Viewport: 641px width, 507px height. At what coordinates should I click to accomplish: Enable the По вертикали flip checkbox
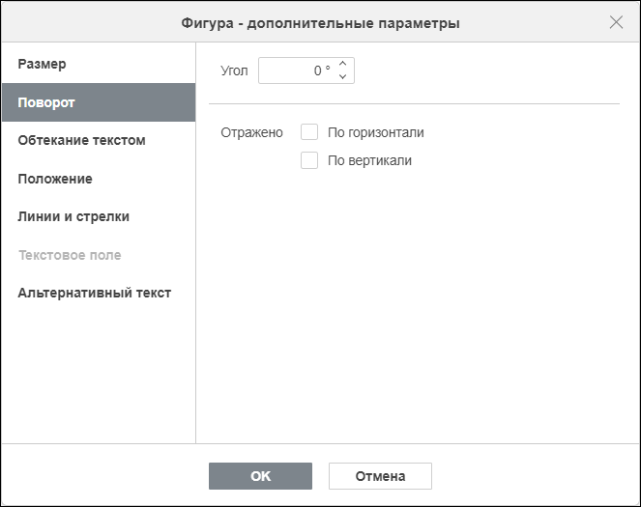click(x=309, y=160)
